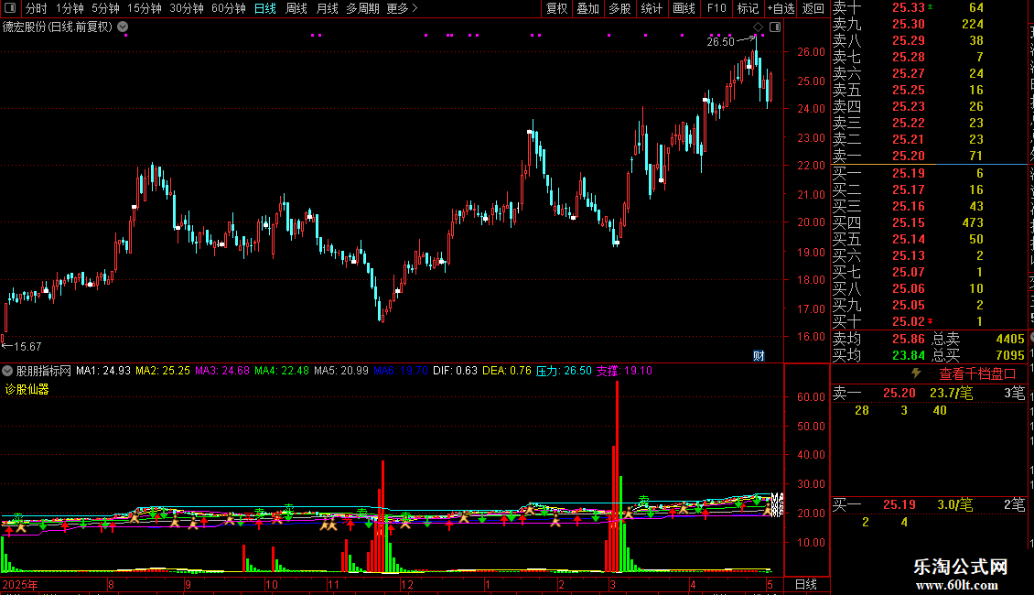Switch to 分时 intraday view
The image size is (1034, 595).
tap(37, 8)
